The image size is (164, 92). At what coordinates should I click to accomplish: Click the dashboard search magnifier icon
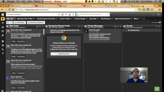coord(153,15)
